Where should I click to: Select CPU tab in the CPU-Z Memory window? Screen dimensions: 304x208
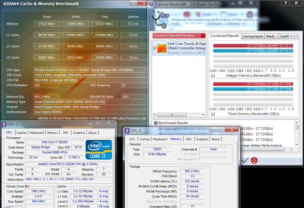point(132,139)
